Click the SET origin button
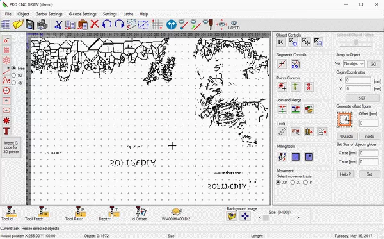 point(362,98)
